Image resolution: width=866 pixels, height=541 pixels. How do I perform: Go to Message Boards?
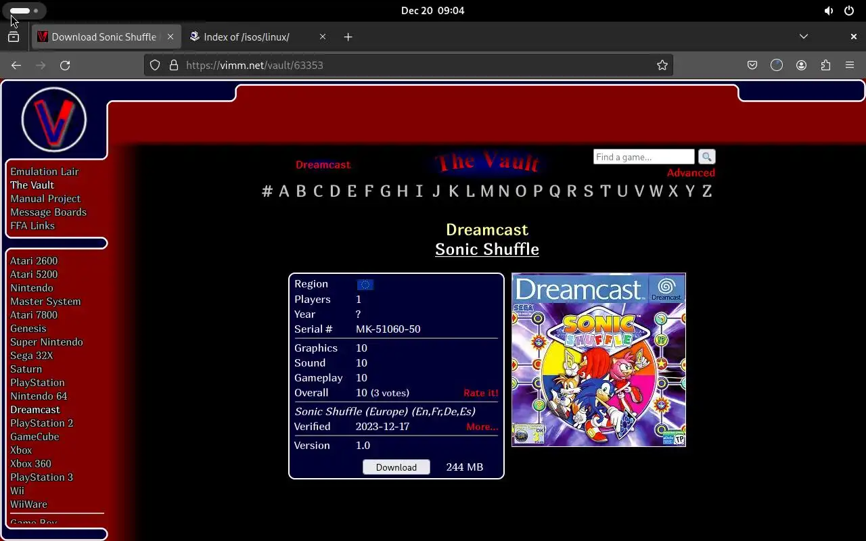[x=48, y=212]
